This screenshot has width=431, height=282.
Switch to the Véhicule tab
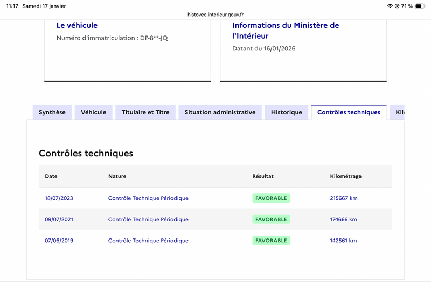pyautogui.click(x=94, y=112)
